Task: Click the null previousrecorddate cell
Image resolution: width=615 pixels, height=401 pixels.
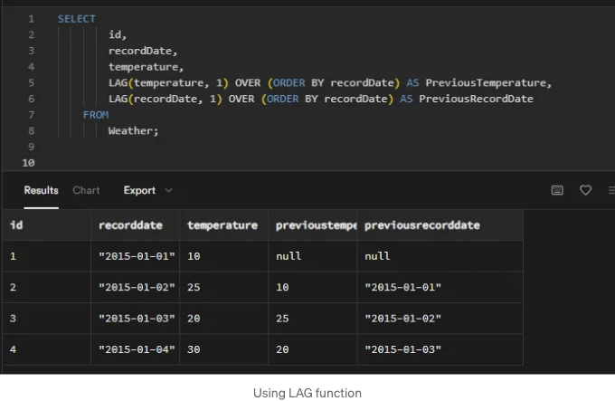Action: tap(440, 256)
